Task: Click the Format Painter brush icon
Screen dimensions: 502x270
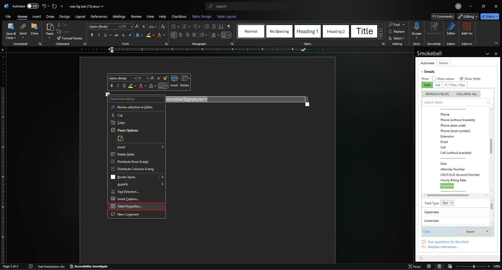Action: (x=59, y=38)
